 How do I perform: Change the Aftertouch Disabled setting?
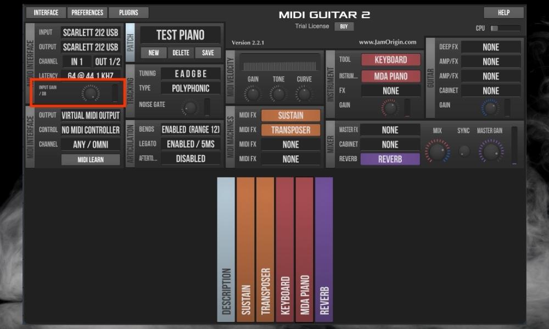pos(191,158)
